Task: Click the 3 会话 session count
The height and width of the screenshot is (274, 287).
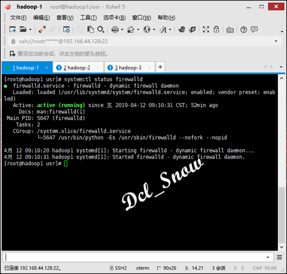Action: click(x=218, y=268)
